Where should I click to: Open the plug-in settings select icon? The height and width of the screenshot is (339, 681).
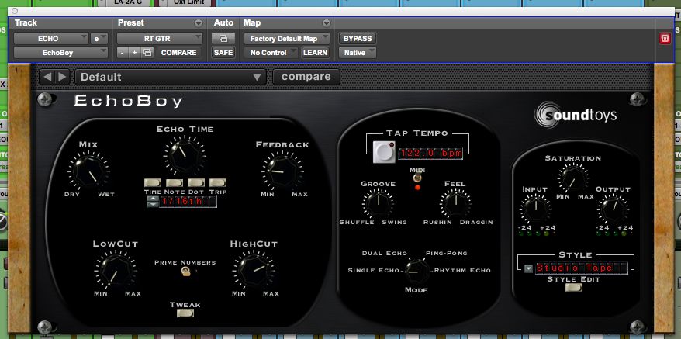pos(147,53)
